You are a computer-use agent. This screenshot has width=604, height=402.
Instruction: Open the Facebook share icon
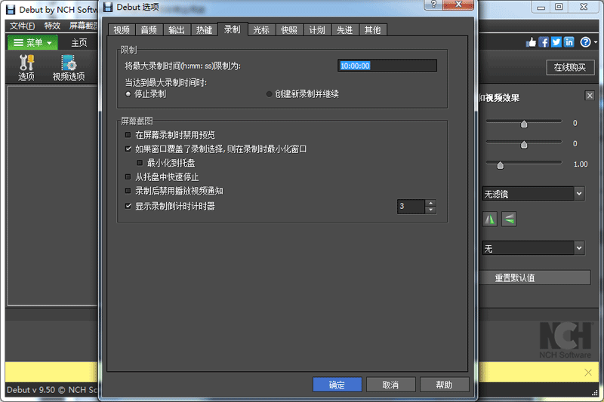(544, 42)
